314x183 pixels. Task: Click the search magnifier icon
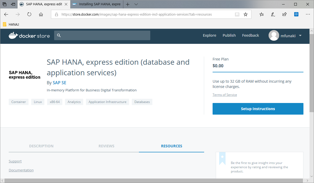click(59, 35)
